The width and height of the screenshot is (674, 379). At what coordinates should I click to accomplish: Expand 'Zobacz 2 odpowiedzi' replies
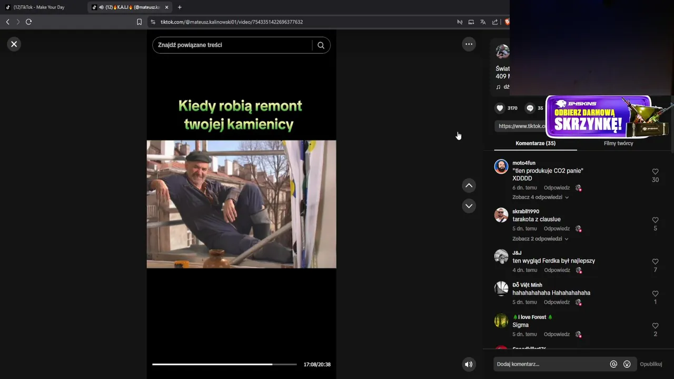pyautogui.click(x=540, y=238)
